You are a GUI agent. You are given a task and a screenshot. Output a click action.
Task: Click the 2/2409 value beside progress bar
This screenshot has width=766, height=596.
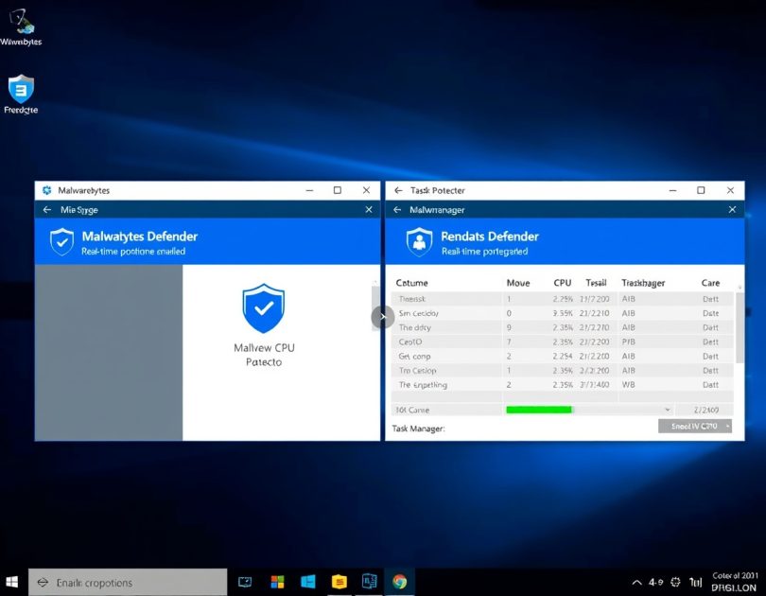point(705,410)
